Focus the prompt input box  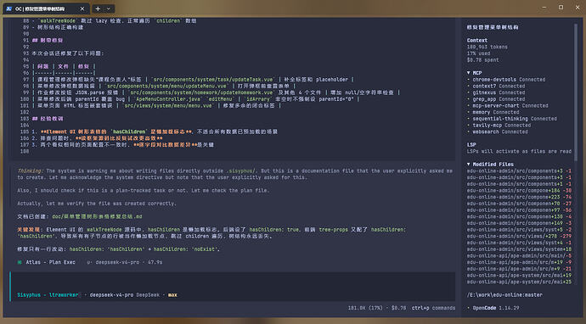(x=233, y=287)
